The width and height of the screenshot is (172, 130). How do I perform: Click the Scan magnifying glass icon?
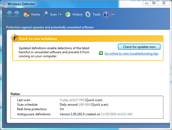pos(45,14)
